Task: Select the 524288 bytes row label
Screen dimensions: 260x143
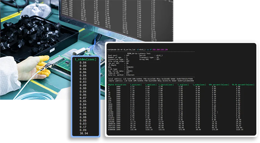Action: point(111,122)
